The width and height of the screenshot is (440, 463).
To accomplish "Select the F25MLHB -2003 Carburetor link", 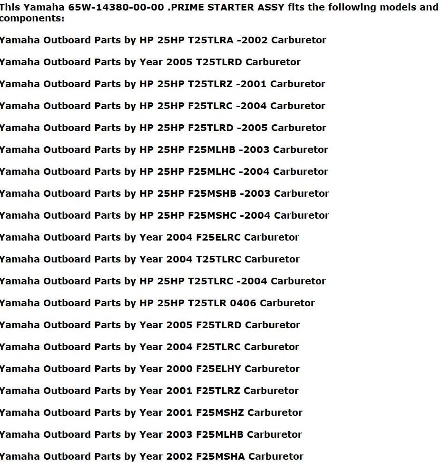I will (164, 150).
